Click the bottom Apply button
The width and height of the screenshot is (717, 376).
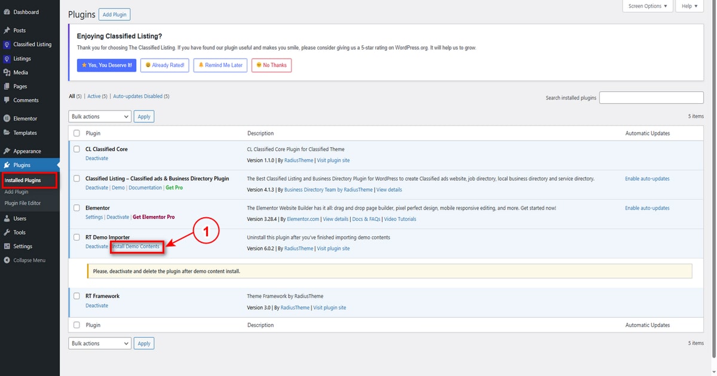pos(144,343)
